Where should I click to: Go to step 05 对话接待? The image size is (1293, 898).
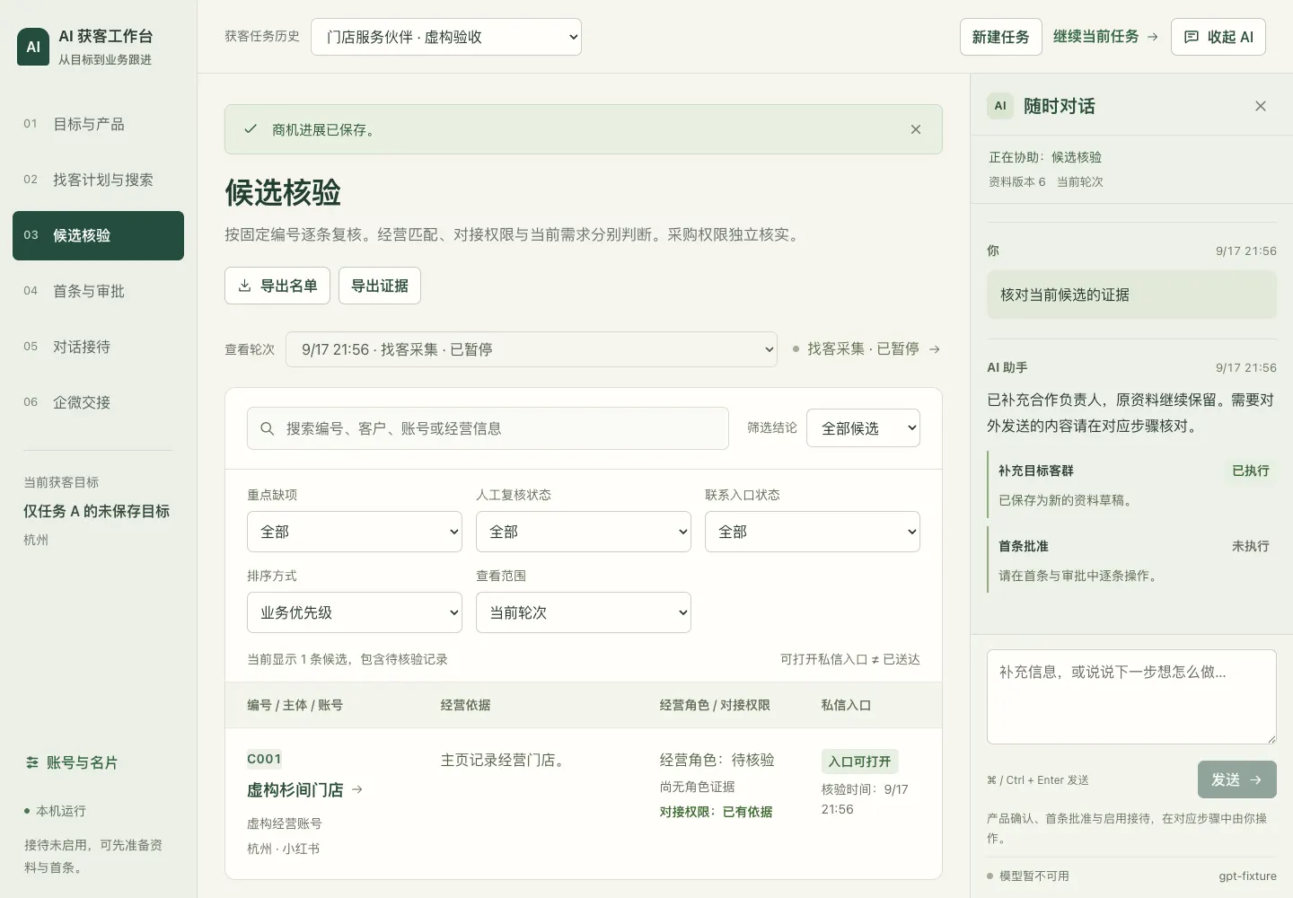tap(98, 347)
